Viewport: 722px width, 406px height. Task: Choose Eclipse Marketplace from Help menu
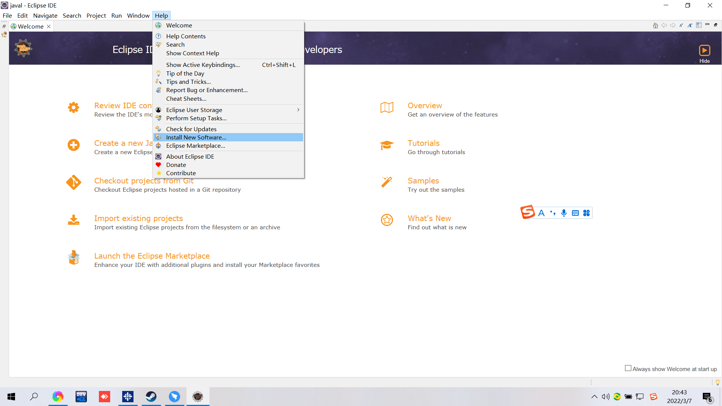(x=196, y=146)
